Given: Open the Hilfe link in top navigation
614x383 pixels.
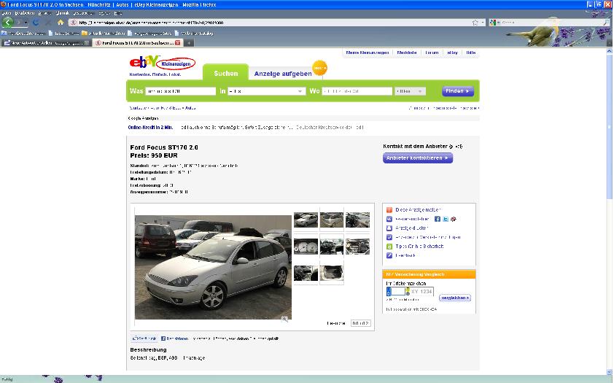Looking at the screenshot, I should (470, 53).
